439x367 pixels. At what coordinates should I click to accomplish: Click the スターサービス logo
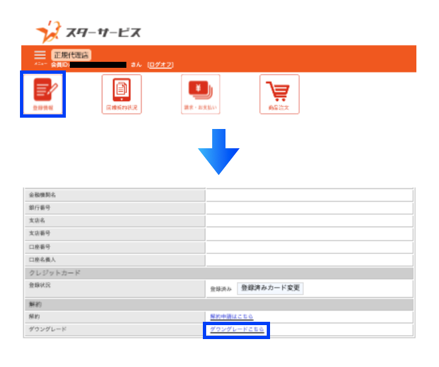[x=88, y=32]
